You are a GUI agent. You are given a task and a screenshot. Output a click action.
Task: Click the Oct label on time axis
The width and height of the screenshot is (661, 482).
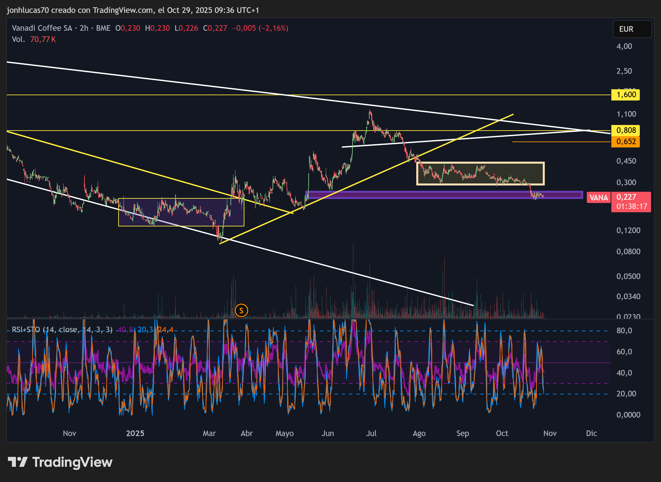tap(502, 433)
